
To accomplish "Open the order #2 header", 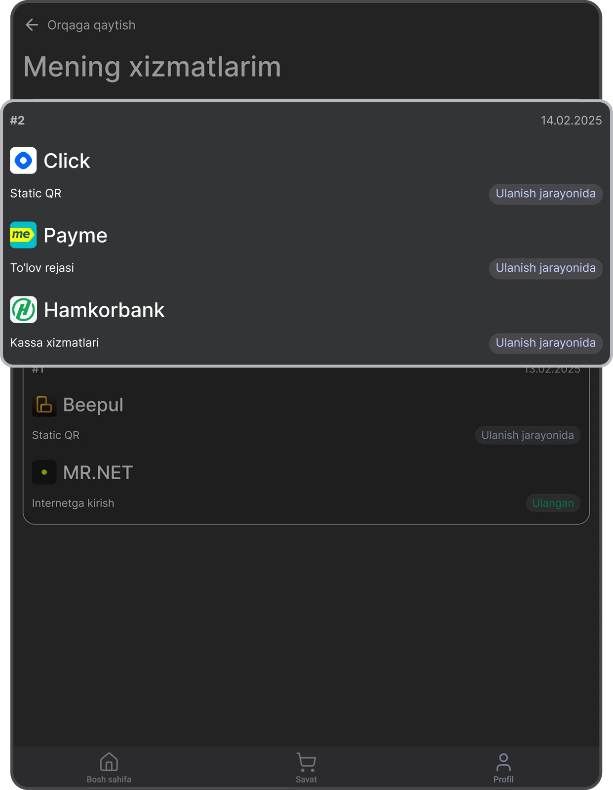I will tap(18, 121).
